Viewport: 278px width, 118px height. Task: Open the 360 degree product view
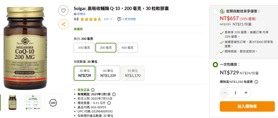pyautogui.click(x=53, y=103)
